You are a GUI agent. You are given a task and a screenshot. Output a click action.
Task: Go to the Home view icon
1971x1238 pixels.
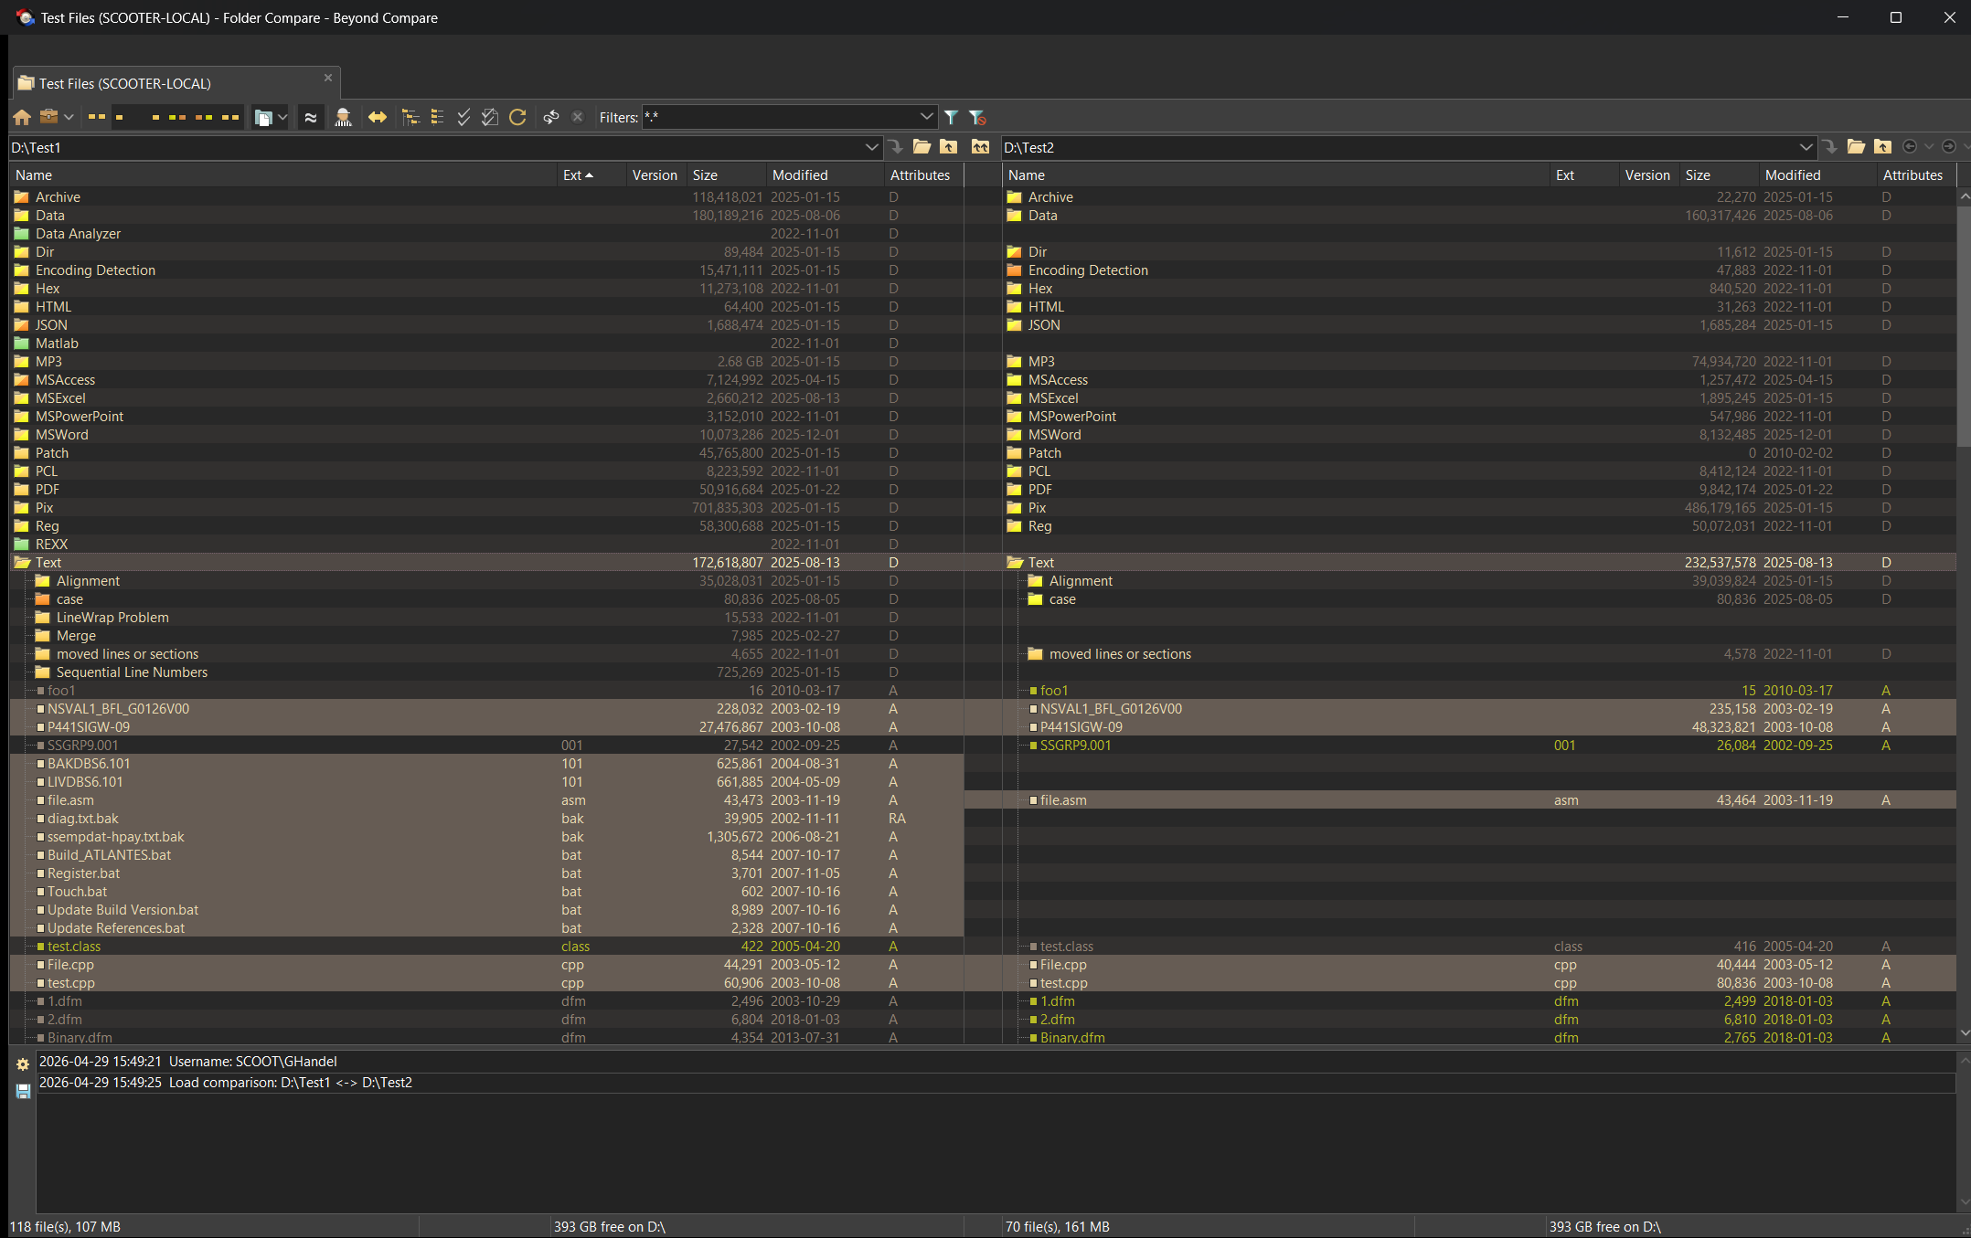pos(22,117)
